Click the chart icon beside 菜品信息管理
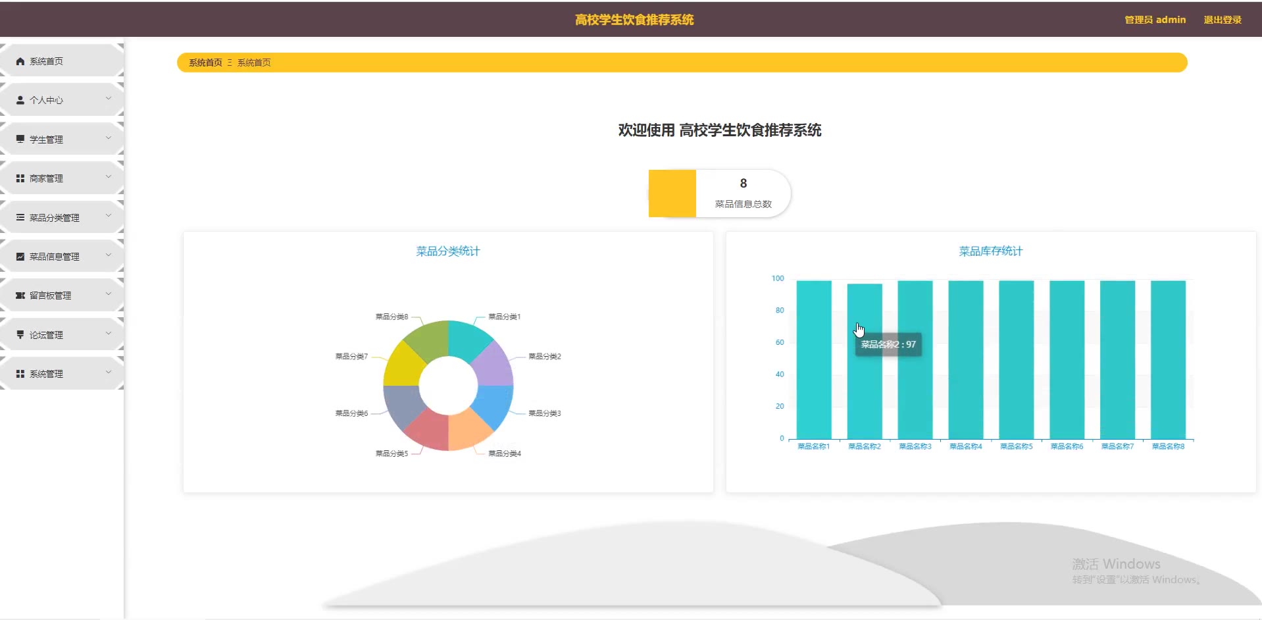This screenshot has height=620, width=1262. coord(20,256)
